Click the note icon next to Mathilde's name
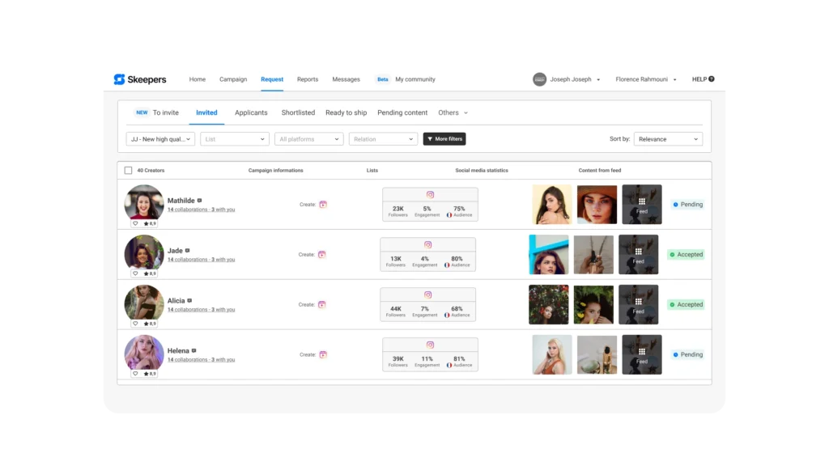829x466 pixels. 199,201
